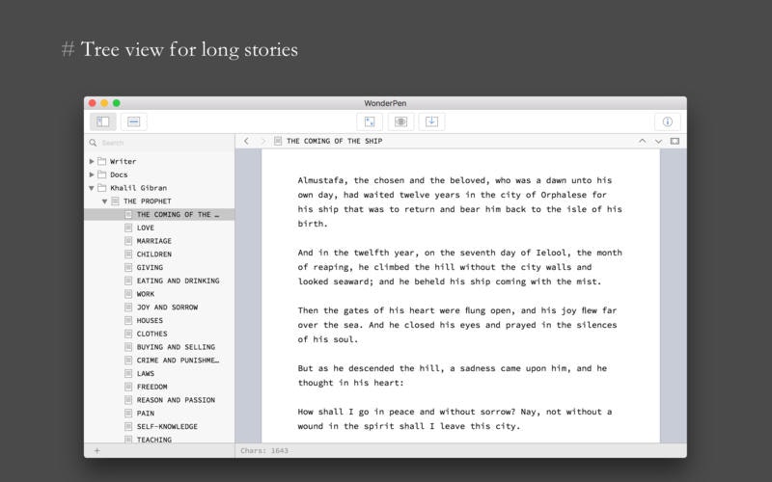Expand the Writer folder
This screenshot has height=482, width=772.
point(92,161)
